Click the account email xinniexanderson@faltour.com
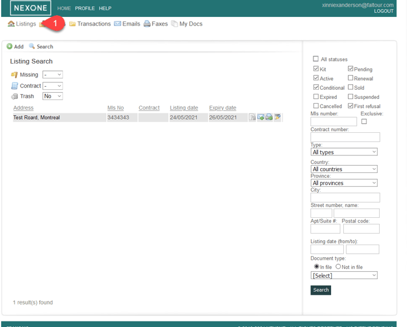 click(x=358, y=5)
